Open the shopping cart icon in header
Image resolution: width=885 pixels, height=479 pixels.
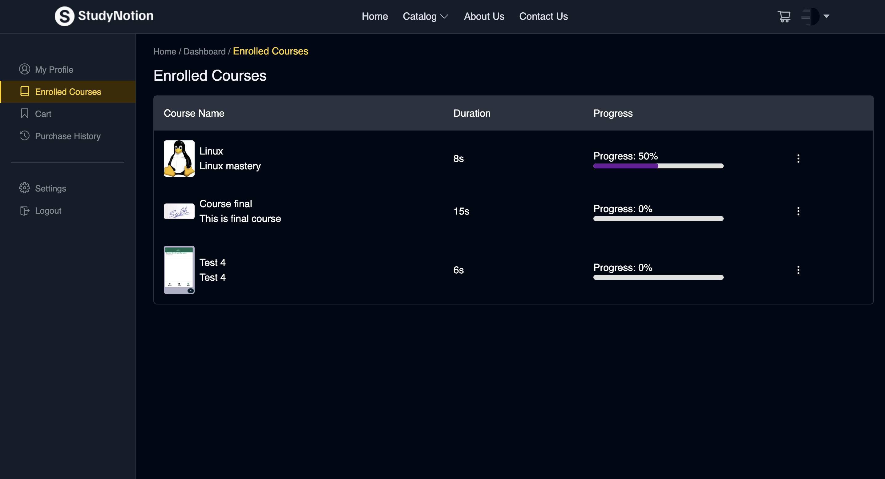pyautogui.click(x=784, y=16)
